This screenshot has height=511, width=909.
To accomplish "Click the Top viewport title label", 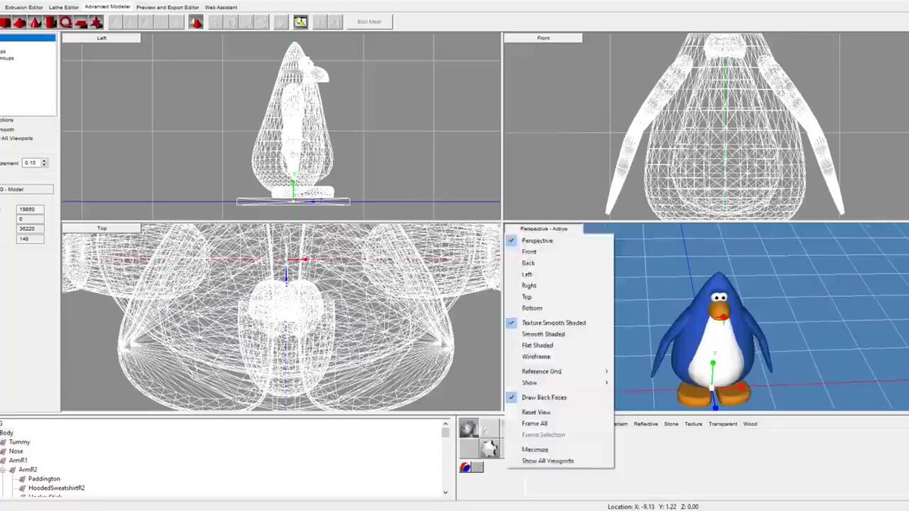I will click(x=102, y=228).
